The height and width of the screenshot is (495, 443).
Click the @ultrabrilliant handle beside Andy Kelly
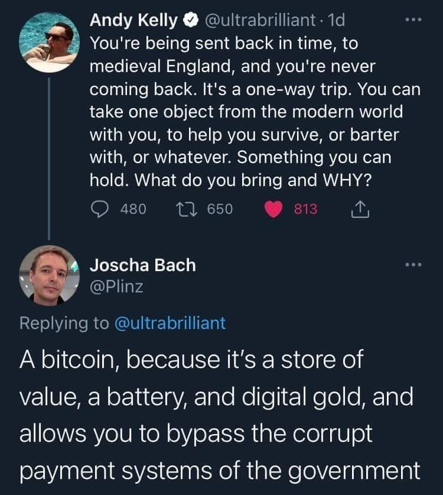pos(260,20)
